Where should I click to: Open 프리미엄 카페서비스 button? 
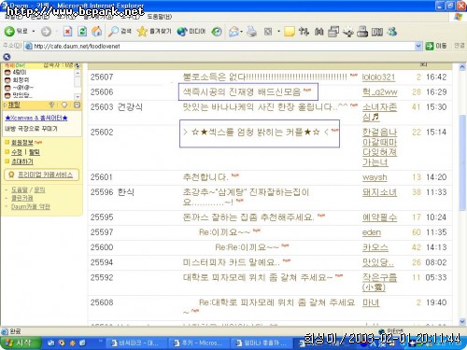tap(42, 175)
